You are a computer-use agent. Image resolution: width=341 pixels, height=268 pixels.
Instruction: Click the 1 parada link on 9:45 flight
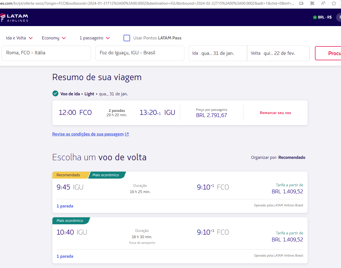click(65, 206)
